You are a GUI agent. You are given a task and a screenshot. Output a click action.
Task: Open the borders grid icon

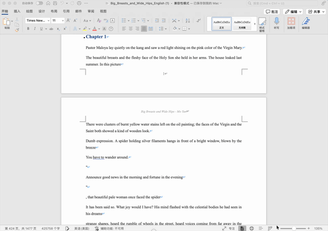pyautogui.click(x=184, y=29)
